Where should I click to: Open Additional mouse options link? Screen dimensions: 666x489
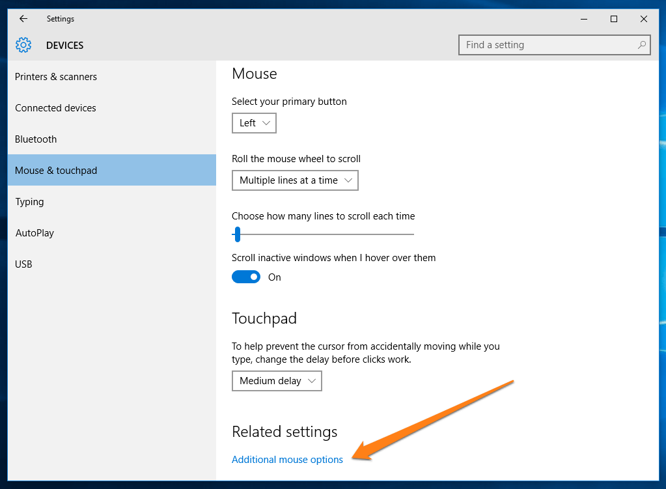tap(287, 459)
